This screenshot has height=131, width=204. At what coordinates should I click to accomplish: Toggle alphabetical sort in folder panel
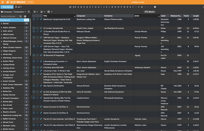pyautogui.click(x=25, y=16)
